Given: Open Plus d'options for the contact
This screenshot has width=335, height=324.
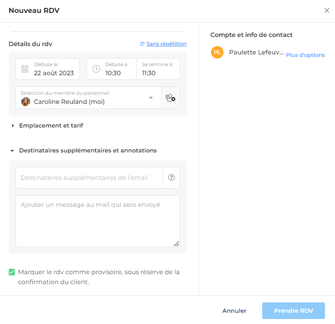Looking at the screenshot, I should click(x=305, y=55).
